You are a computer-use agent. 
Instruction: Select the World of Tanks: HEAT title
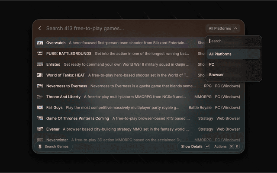point(65,75)
